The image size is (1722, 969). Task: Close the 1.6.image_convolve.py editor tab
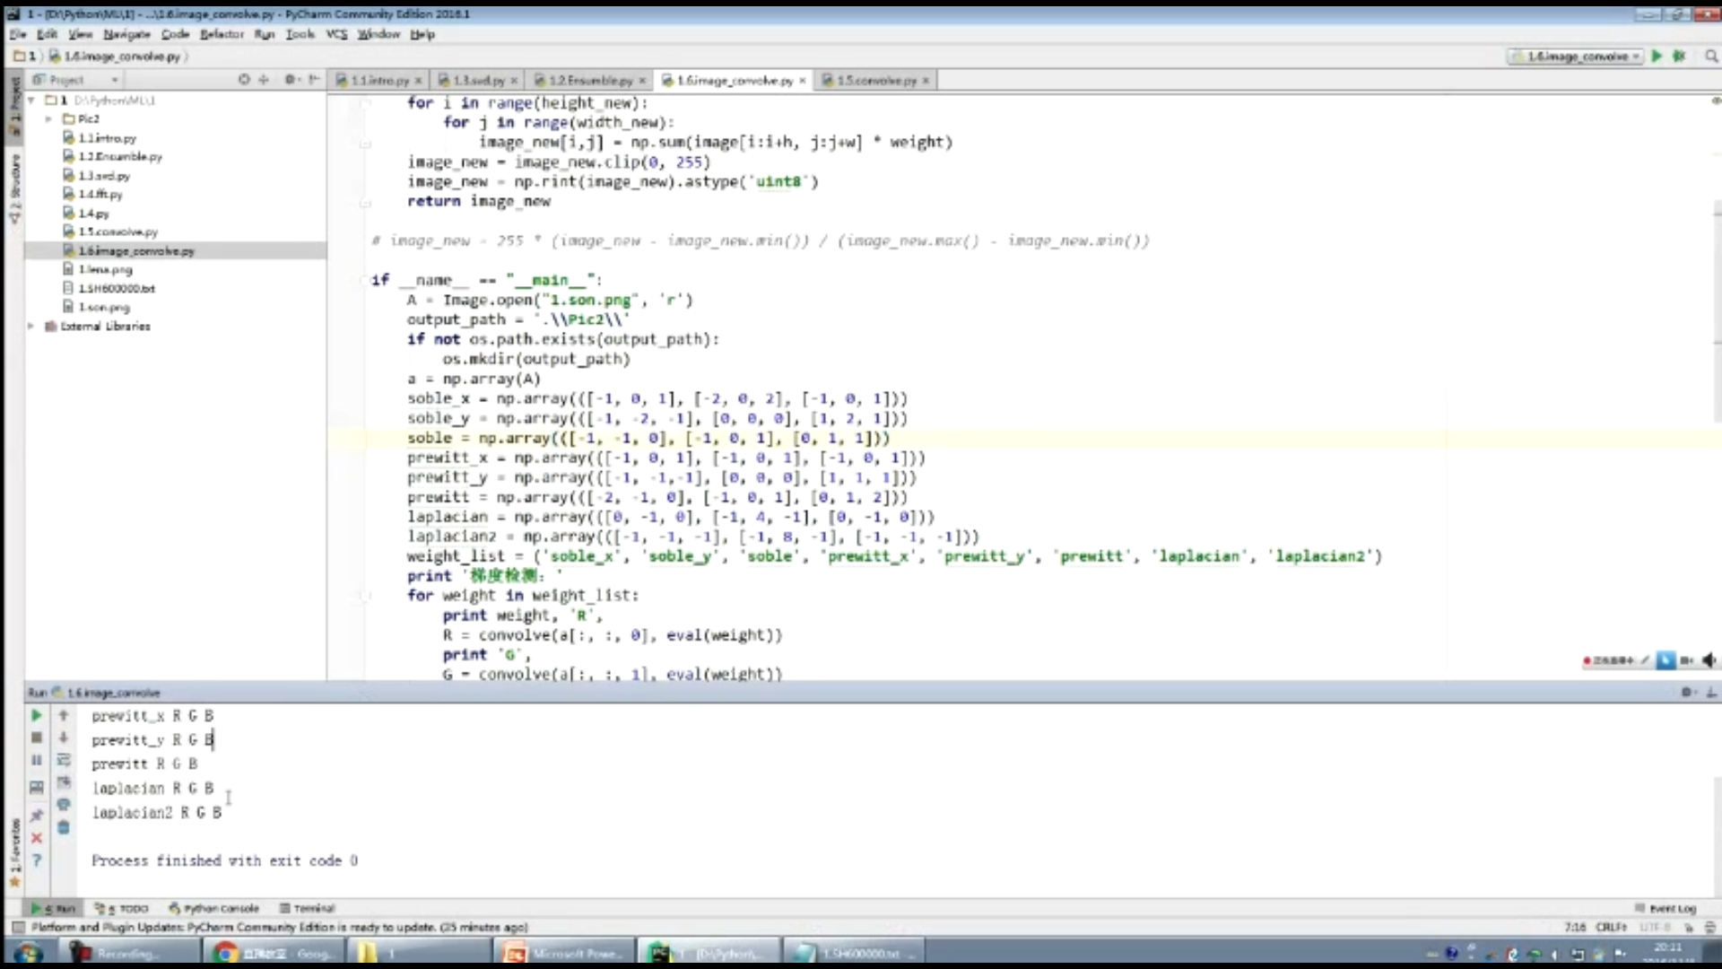click(803, 81)
